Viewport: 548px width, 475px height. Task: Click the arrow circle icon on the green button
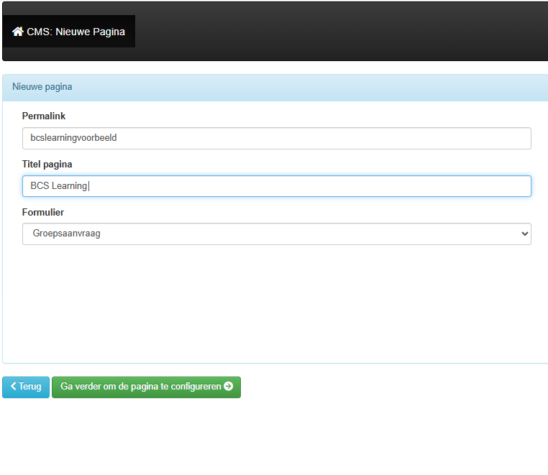229,387
